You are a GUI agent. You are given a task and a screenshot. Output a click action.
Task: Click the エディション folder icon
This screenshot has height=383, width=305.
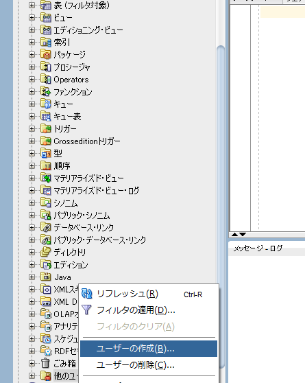46,265
